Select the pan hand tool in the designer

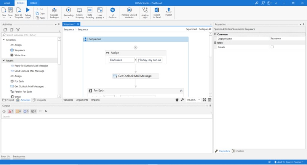coord(177,100)
